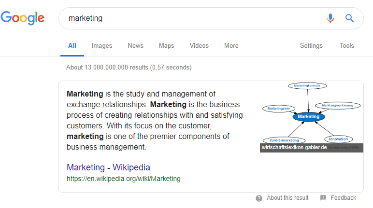Viewport: 373px width, 208px height.
Task: Open the Marketing - Wikipedia link
Action: (x=108, y=167)
